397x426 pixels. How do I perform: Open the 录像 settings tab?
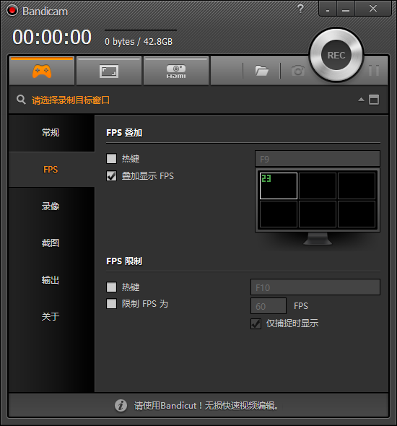51,207
